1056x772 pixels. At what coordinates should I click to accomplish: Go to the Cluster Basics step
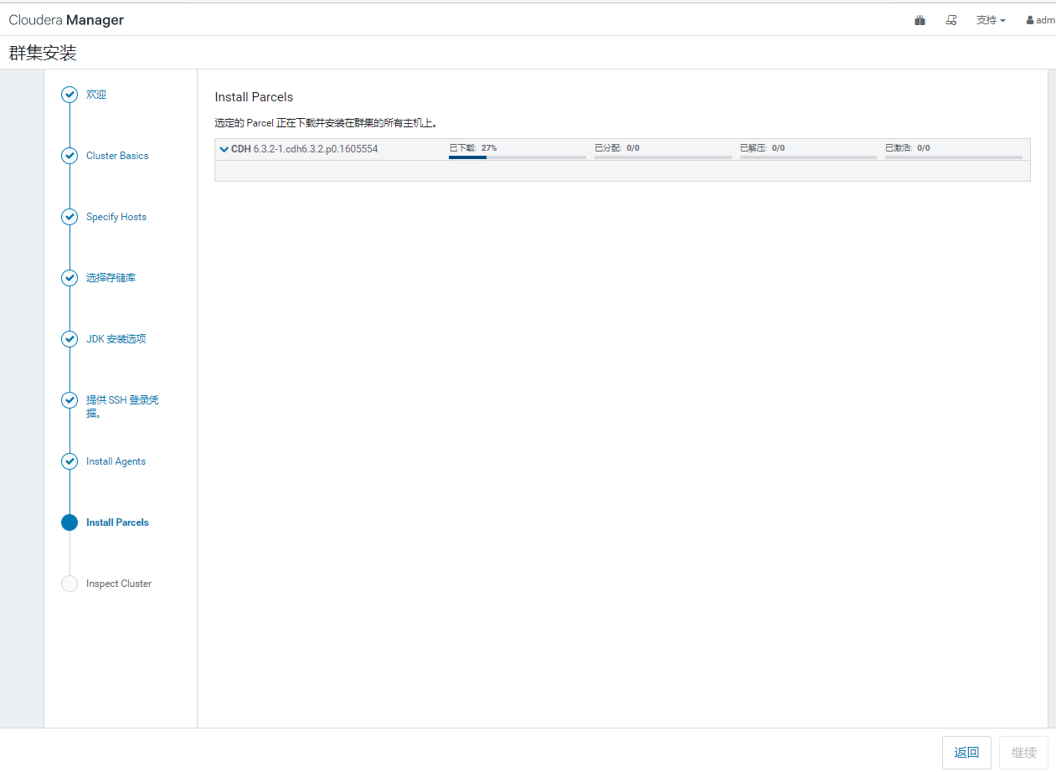(x=117, y=156)
